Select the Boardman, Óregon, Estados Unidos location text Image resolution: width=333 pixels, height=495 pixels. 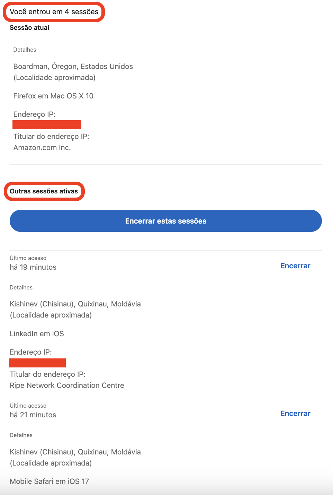coord(73,67)
